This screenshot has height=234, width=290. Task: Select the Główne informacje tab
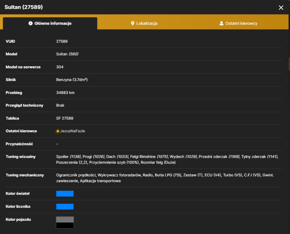[x=50, y=23]
